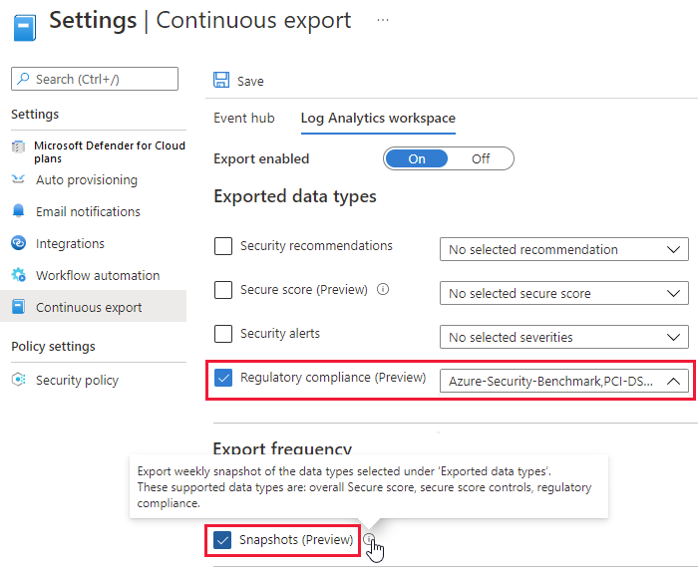698x572 pixels.
Task: Uncheck the Regulatory compliance (Preview) checkbox
Action: point(223,378)
